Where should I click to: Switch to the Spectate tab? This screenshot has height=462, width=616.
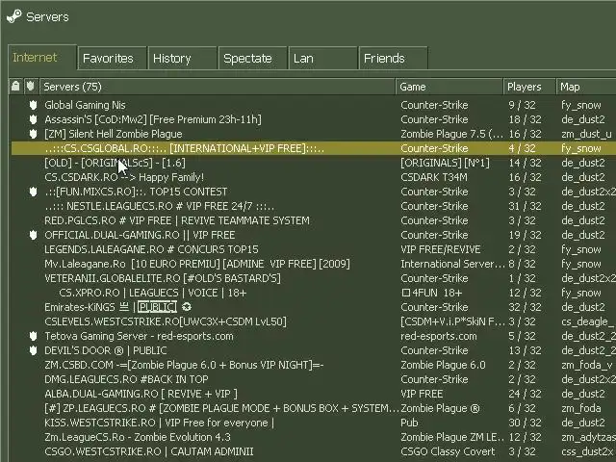pos(252,58)
